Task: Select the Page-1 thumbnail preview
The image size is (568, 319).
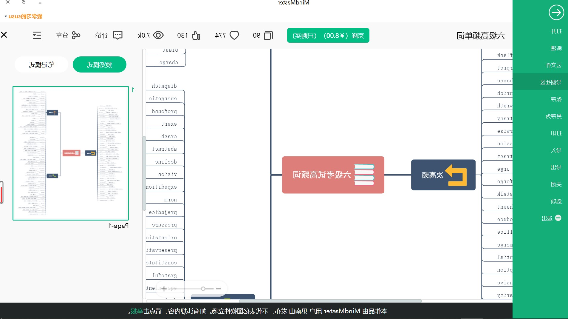Action: 71,153
